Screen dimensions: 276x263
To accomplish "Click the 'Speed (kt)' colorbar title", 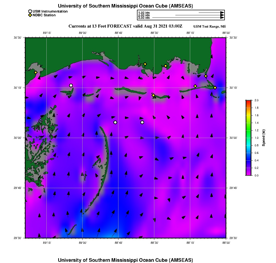I will pos(263,138).
